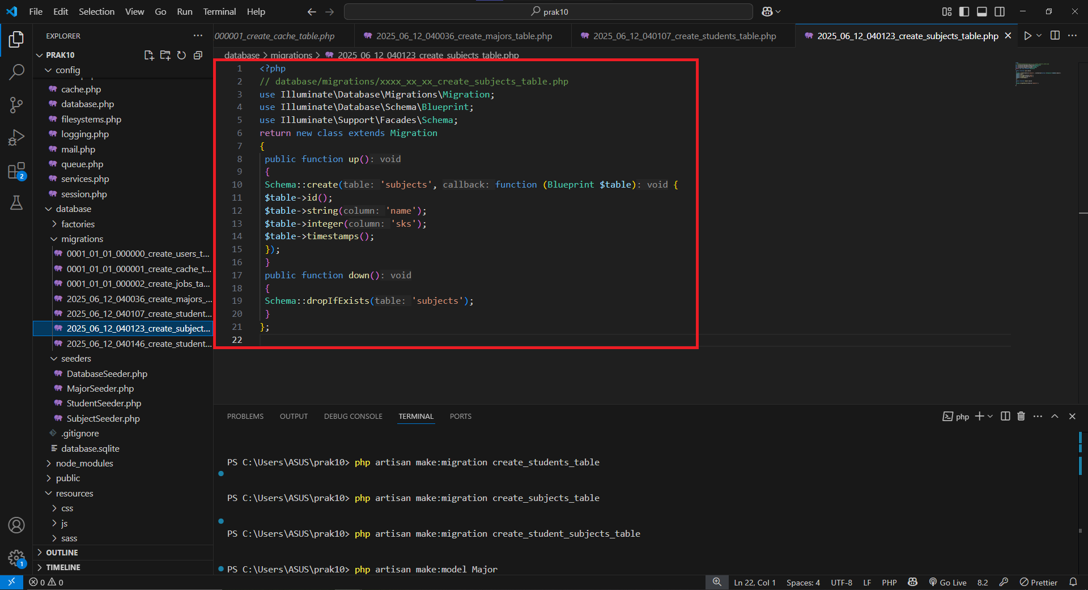Select the Run and Debug icon

tap(17, 137)
